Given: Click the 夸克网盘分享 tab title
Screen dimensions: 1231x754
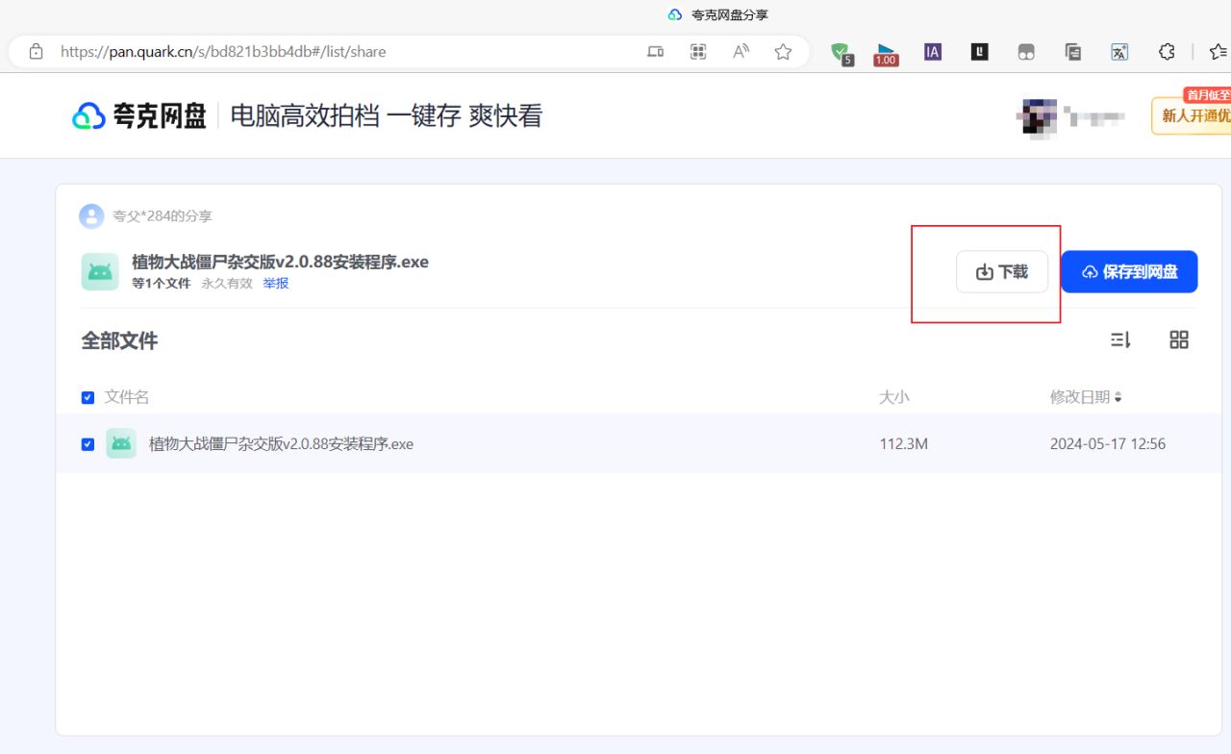Looking at the screenshot, I should (x=730, y=14).
